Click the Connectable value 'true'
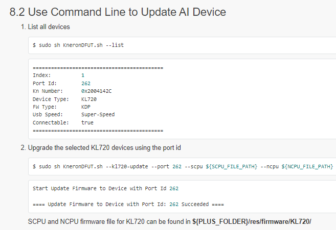The height and width of the screenshot is (230, 336). [x=87, y=122]
